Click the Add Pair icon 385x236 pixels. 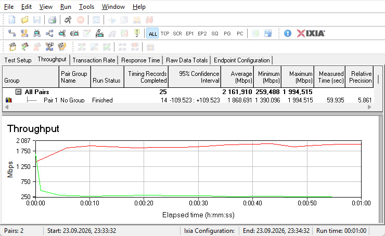tap(12, 33)
